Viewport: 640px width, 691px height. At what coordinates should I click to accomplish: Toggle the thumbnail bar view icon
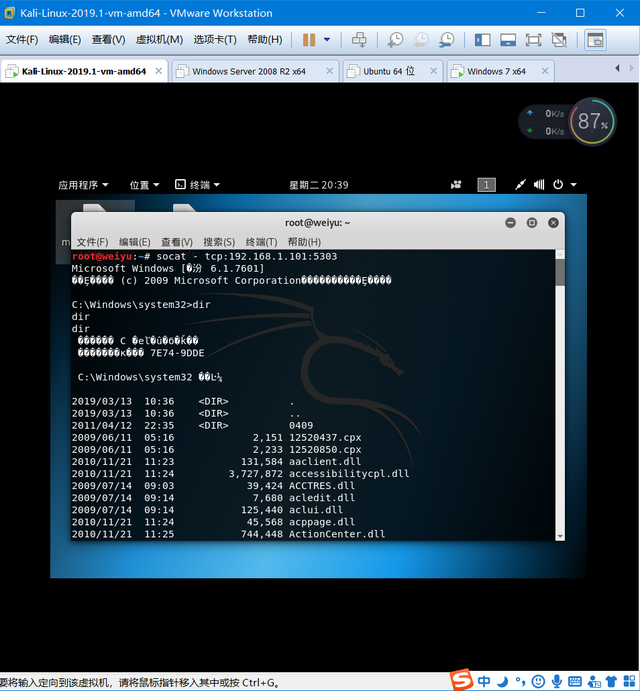point(508,40)
